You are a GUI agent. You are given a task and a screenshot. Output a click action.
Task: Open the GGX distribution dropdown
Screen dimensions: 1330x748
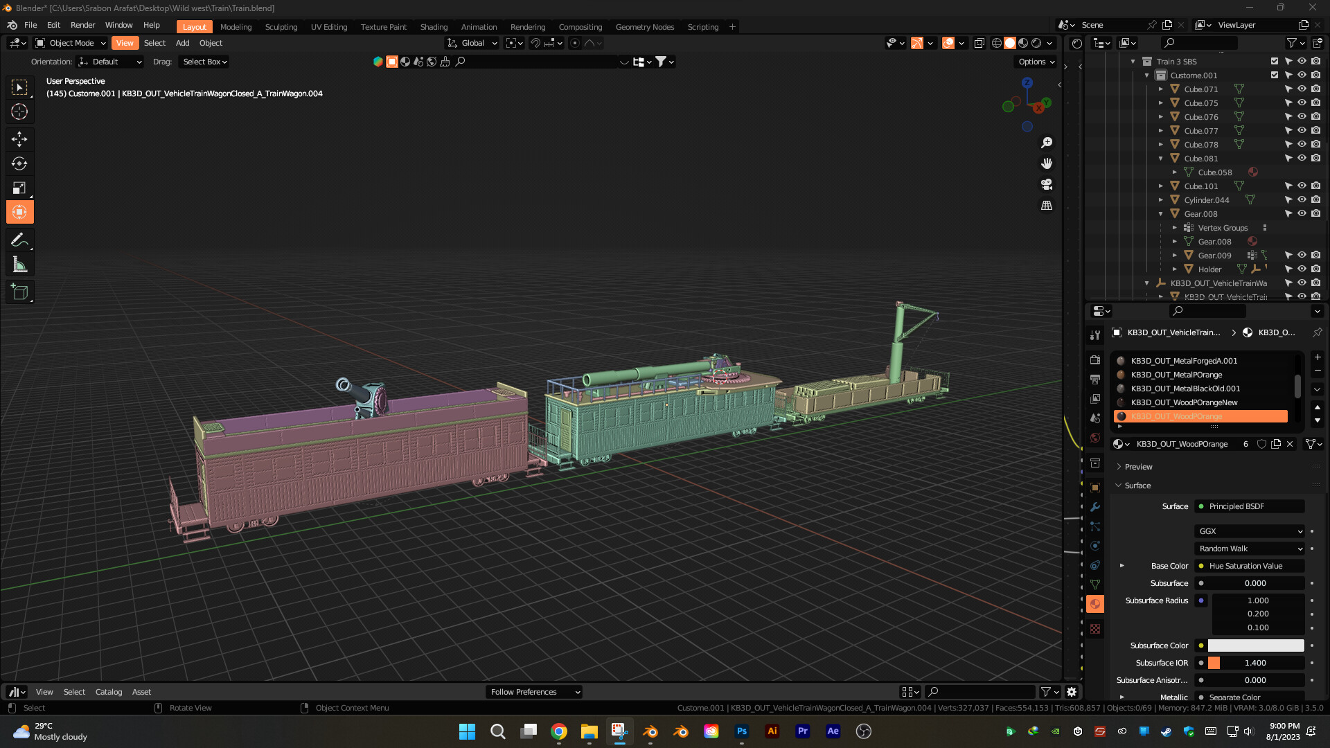1250,531
